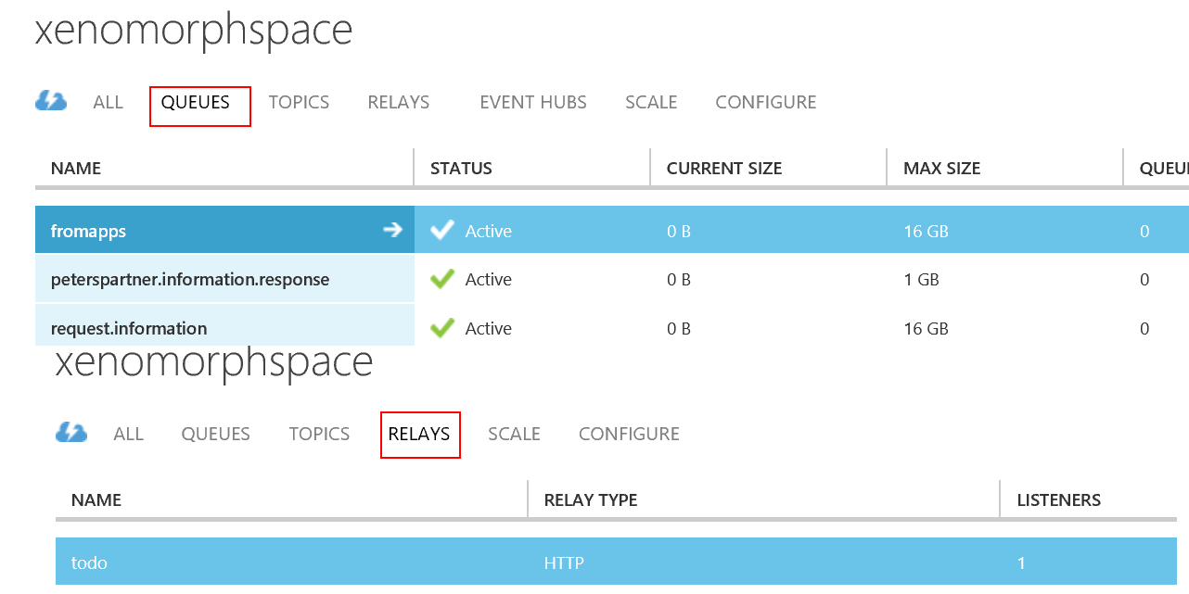Sort by the RELAY TYPE column header

pos(590,499)
